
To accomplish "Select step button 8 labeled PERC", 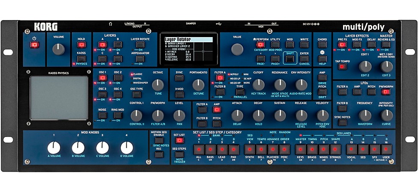I will pyautogui.click(x=285, y=149).
